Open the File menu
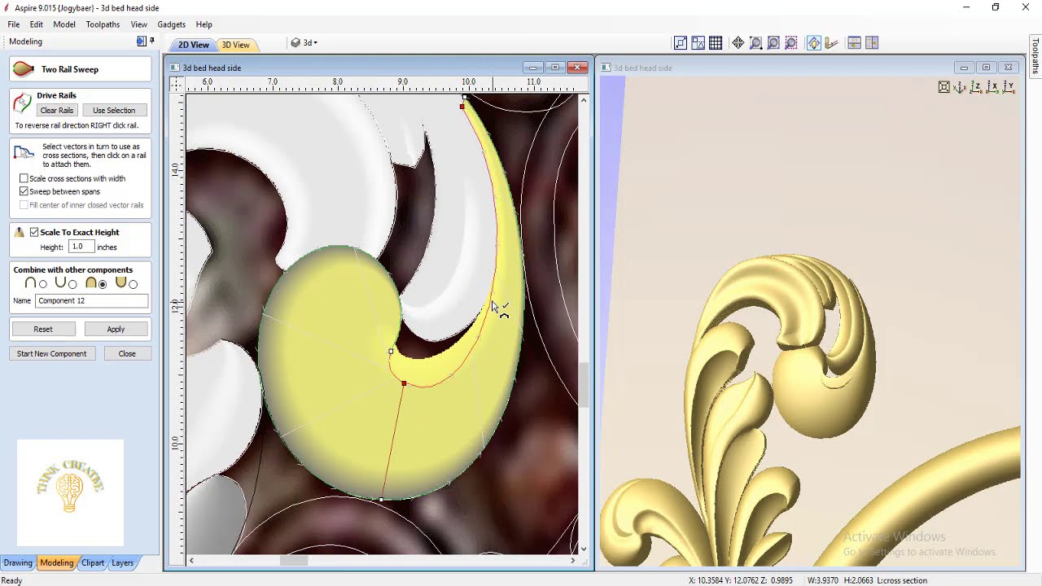Image resolution: width=1042 pixels, height=586 pixels. 14,24
